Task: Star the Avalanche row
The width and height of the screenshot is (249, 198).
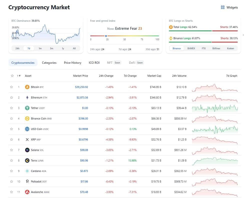Action: coord(11,192)
